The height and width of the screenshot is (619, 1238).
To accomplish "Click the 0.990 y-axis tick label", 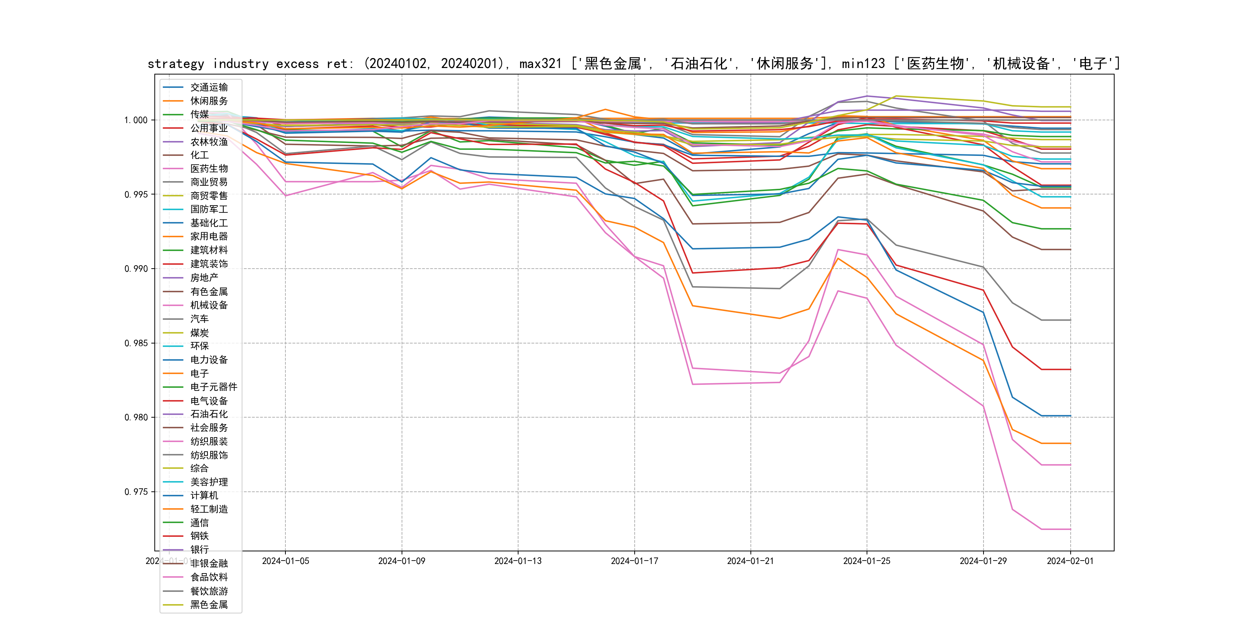I will point(136,269).
